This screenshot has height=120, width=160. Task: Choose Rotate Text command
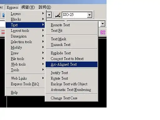72,78
